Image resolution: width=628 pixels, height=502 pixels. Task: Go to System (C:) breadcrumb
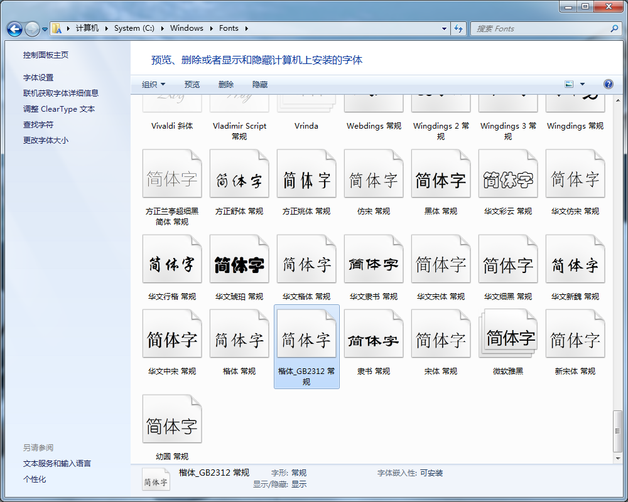pos(134,28)
